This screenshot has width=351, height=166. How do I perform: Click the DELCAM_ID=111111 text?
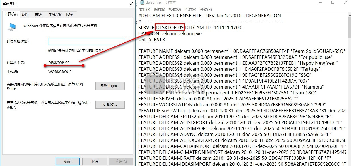(207, 27)
